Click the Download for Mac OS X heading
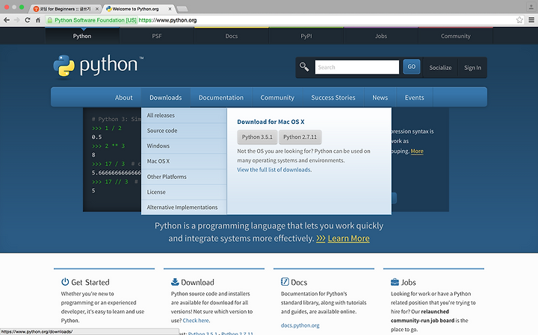Image resolution: width=538 pixels, height=335 pixels. pos(270,122)
